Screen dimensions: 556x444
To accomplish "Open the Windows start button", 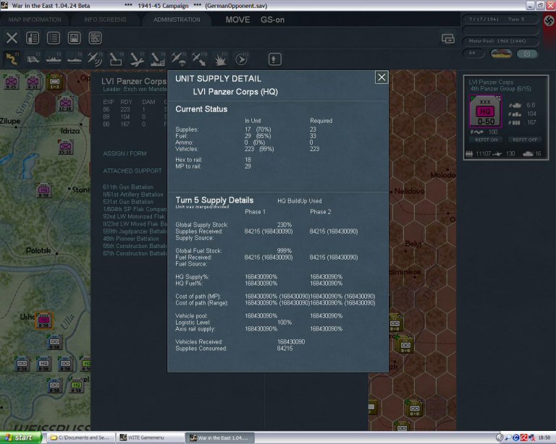I will pos(20,437).
